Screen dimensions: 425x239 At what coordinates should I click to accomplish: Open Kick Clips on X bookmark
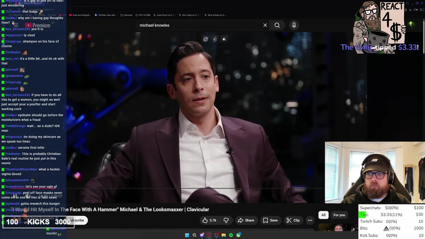click(190, 15)
